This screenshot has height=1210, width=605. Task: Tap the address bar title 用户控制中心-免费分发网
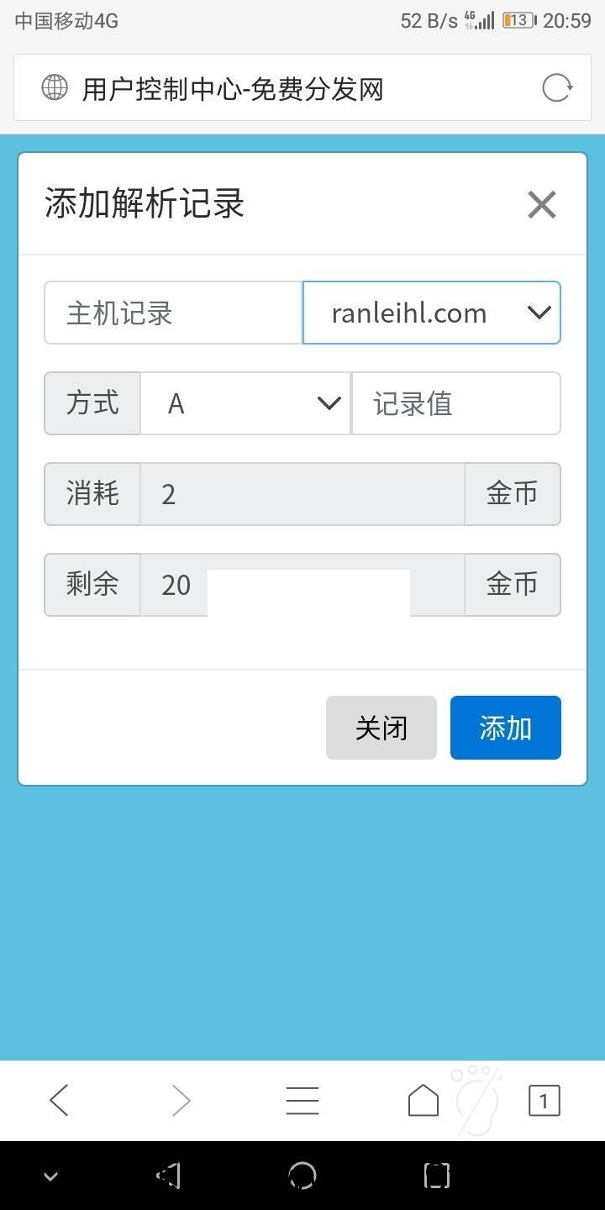(x=233, y=88)
